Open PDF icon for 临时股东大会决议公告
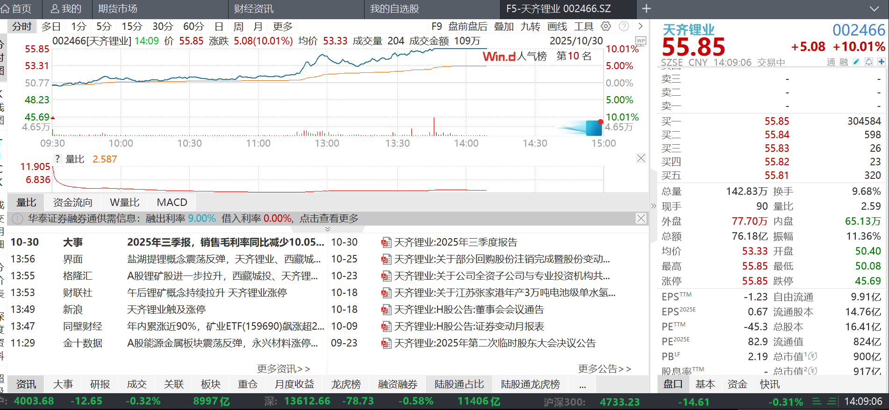The width and height of the screenshot is (889, 410). (x=386, y=343)
